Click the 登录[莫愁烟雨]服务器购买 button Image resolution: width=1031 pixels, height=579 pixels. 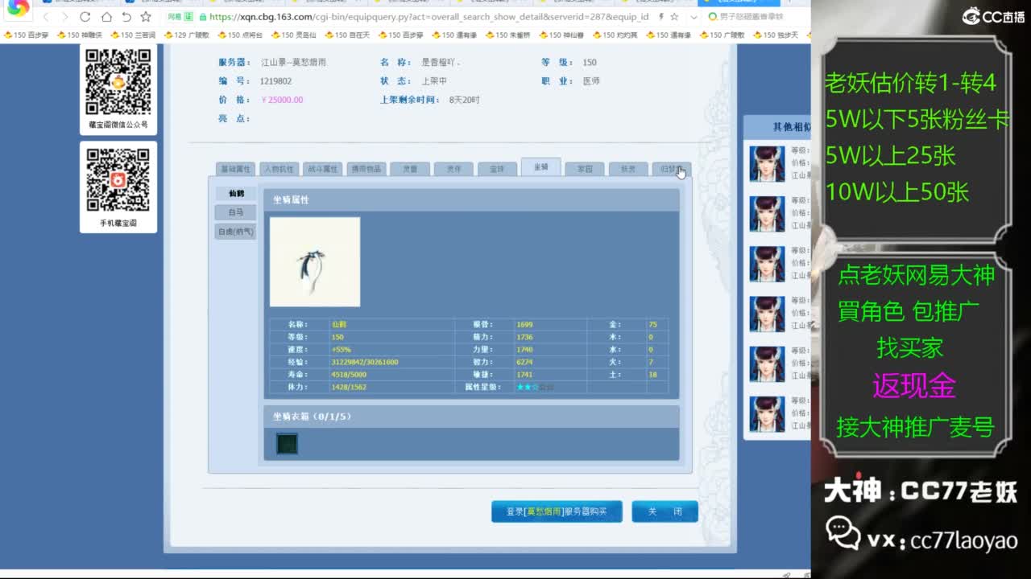pos(557,511)
